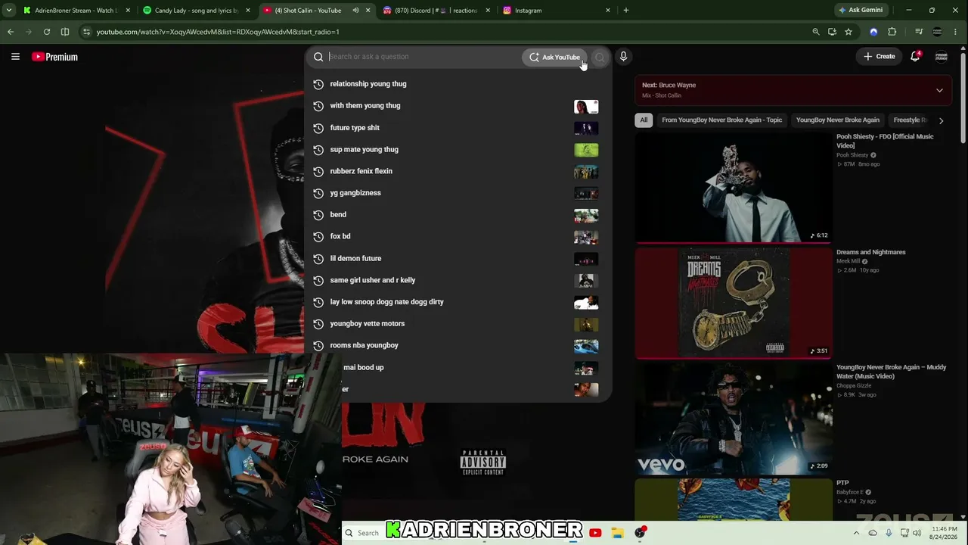
Task: Click the Ask YouTube button
Action: coord(554,57)
